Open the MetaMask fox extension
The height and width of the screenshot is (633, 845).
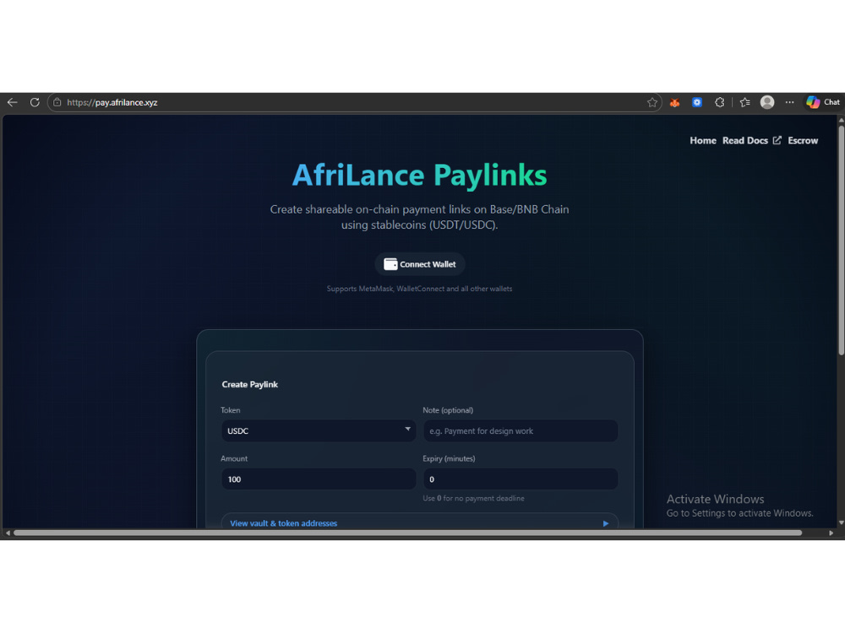coord(674,102)
